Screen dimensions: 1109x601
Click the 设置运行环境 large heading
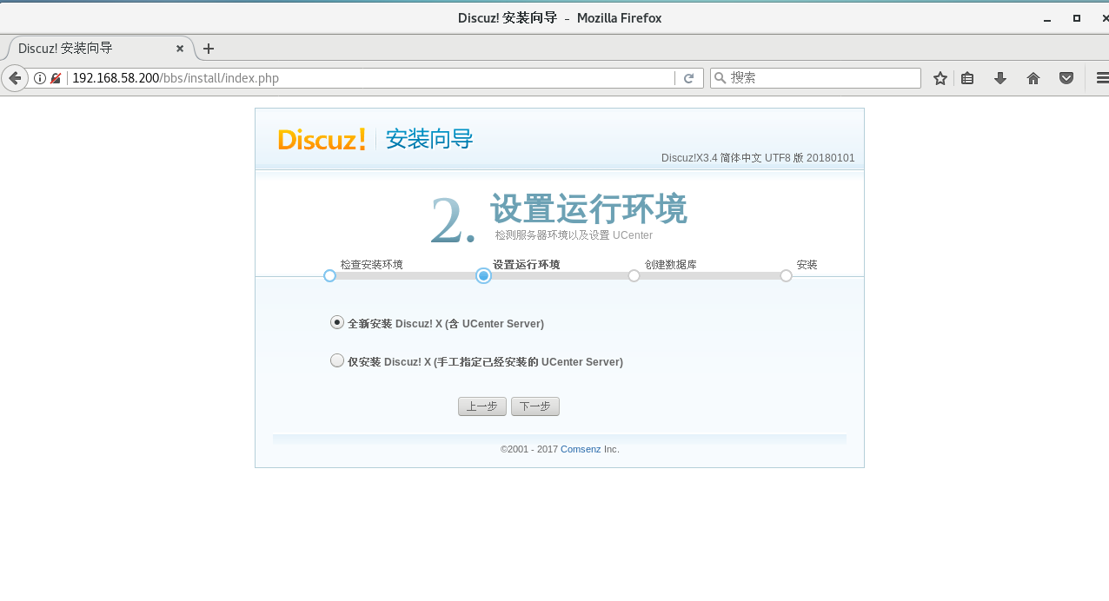588,209
